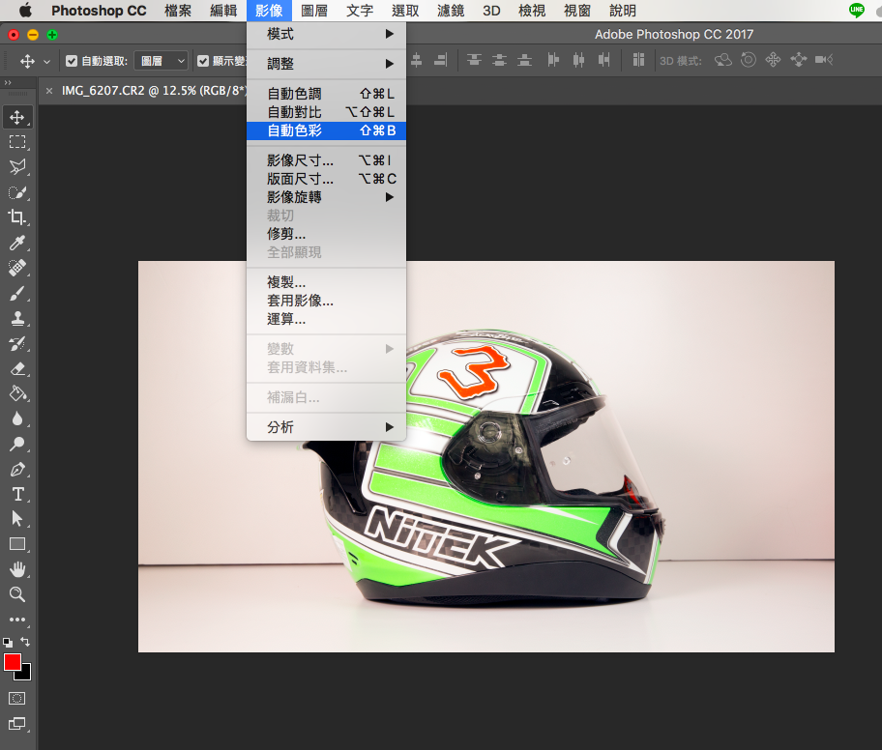
Task: Choose 運算... from the menu
Action: [326, 319]
